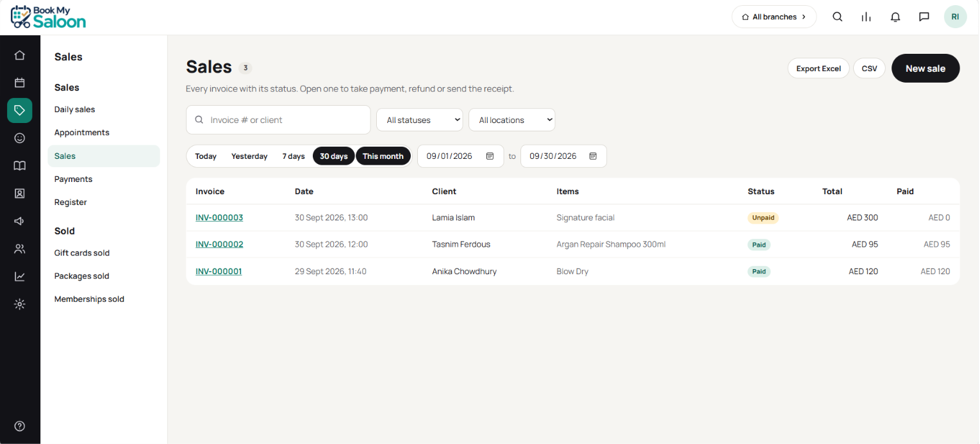
Task: Select Sales in the submenu list
Action: 104,156
